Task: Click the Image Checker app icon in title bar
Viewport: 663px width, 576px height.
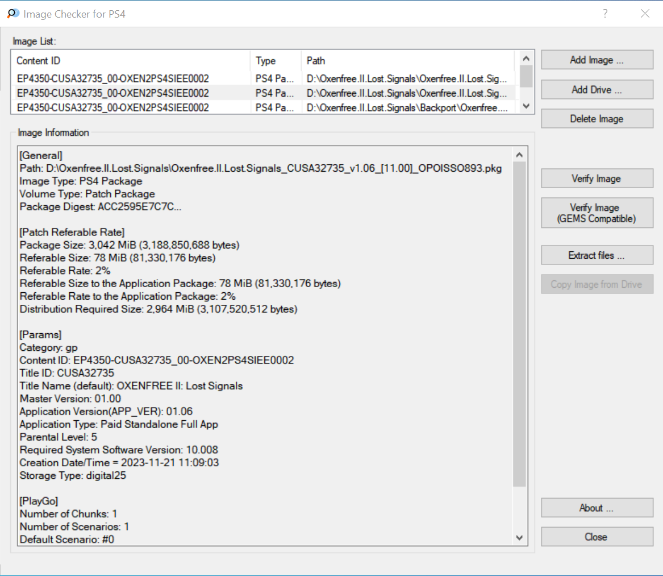Action: point(12,14)
